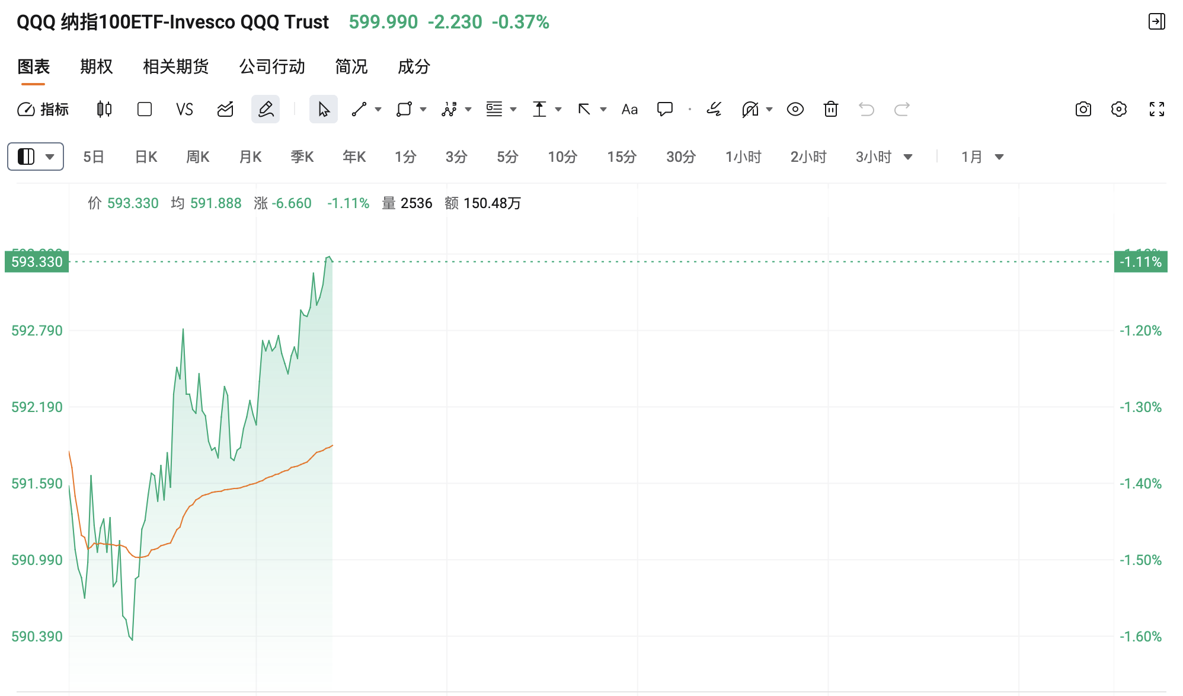Click the VS compare button
The image size is (1183, 696).
(184, 109)
